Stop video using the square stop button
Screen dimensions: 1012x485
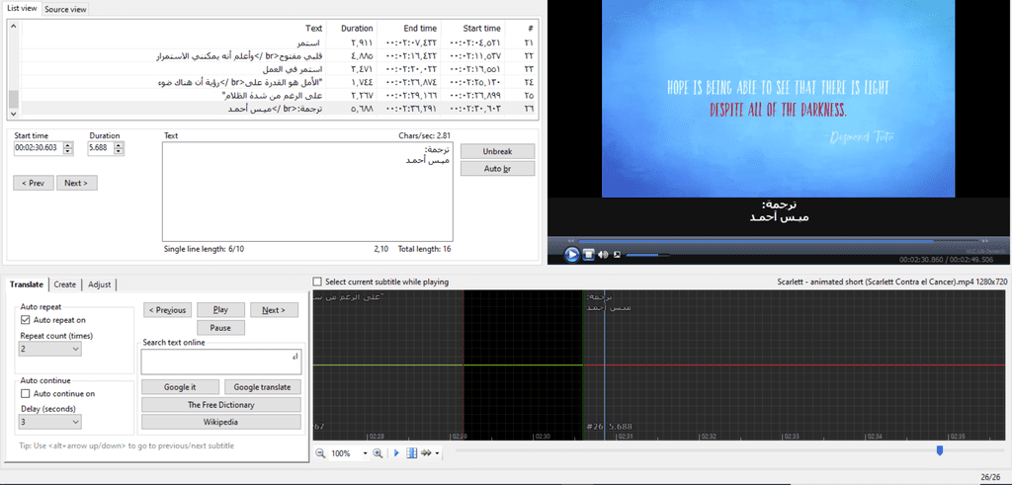tap(589, 255)
